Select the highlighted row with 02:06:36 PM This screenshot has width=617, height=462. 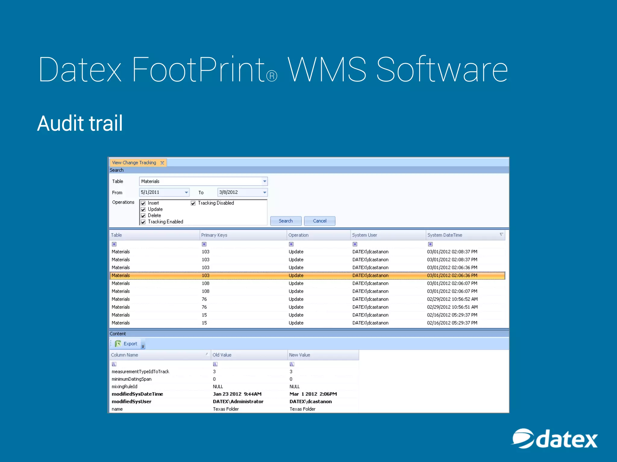307,276
